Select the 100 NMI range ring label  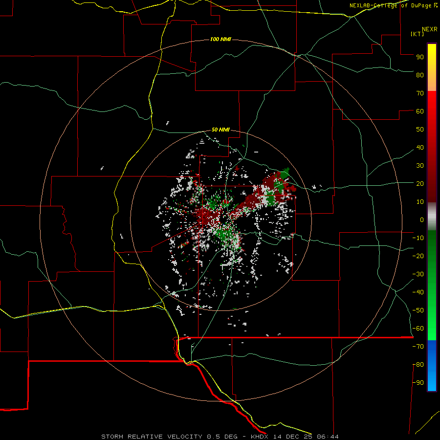point(220,39)
